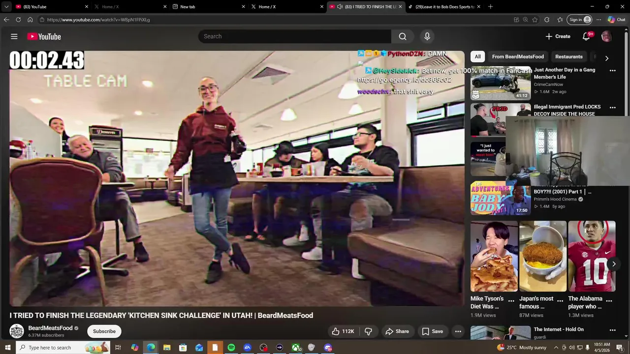Viewport: 630px width, 354px height.
Task: Add this page to favorites star
Action: (535, 20)
